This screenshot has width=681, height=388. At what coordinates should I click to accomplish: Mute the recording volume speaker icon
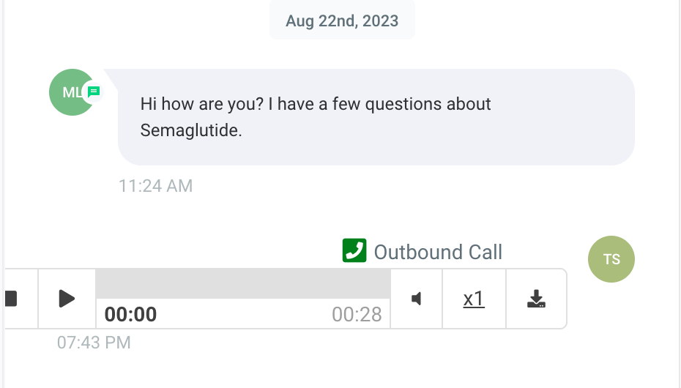416,299
